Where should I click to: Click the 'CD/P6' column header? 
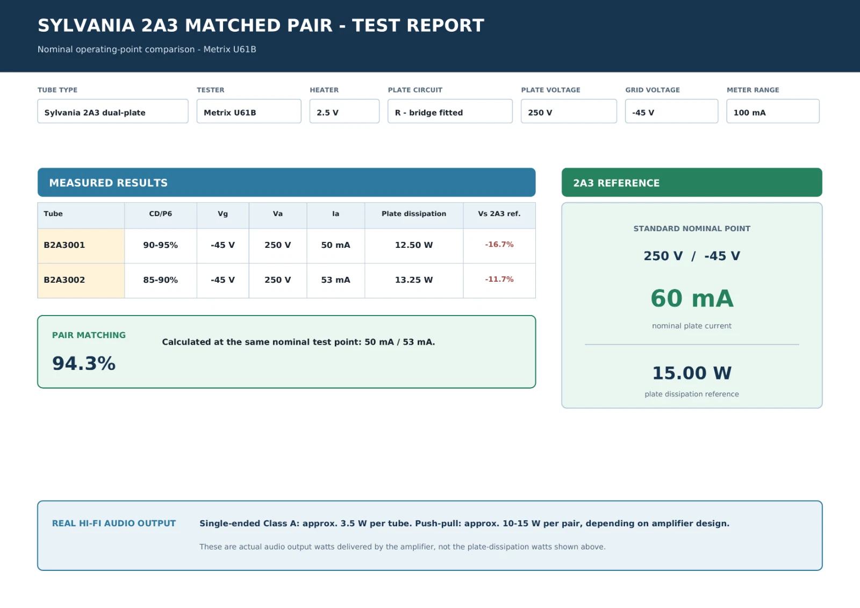161,216
